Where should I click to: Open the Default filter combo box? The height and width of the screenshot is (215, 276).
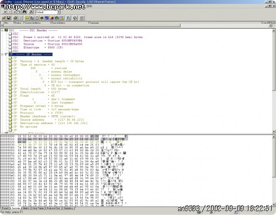(x=48, y=12)
